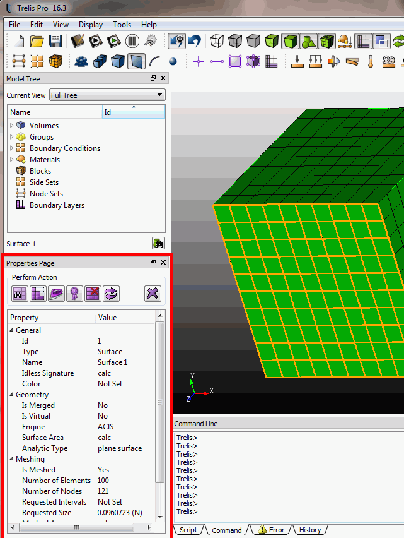The height and width of the screenshot is (538, 404).
Task: Toggle the curve selection mode button
Action: pyautogui.click(x=154, y=61)
